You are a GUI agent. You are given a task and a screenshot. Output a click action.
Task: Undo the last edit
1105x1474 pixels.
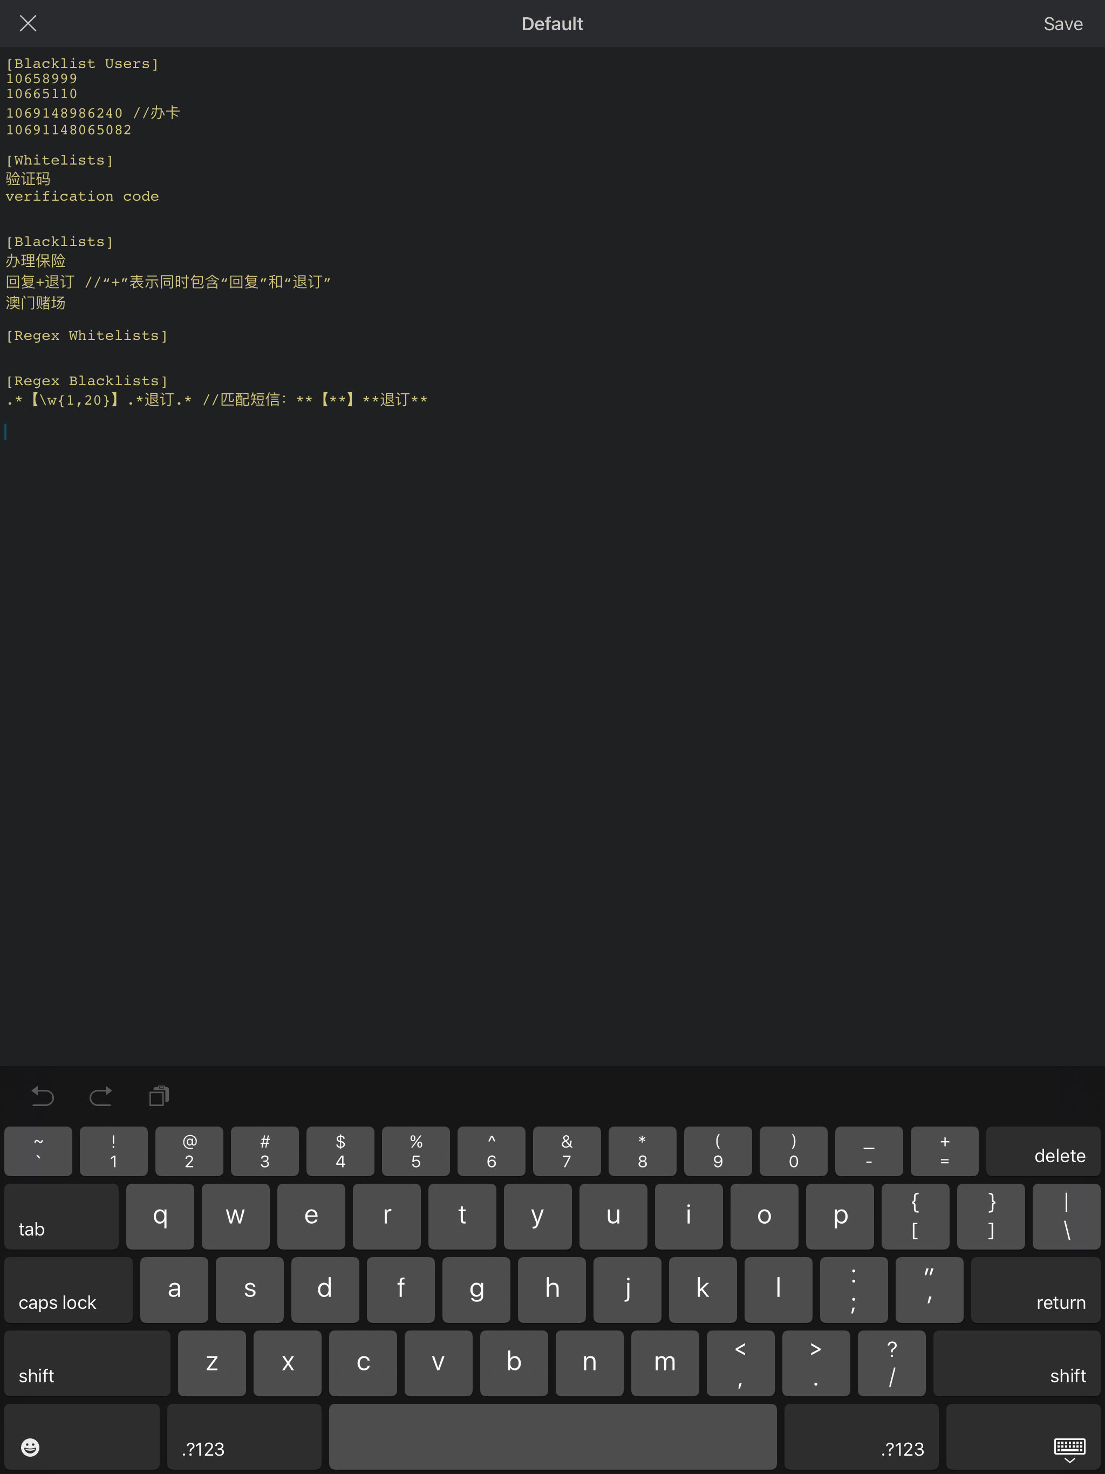coord(42,1096)
